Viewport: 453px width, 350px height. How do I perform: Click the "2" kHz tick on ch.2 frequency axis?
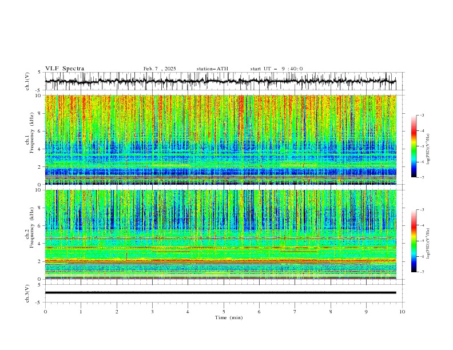41,261
